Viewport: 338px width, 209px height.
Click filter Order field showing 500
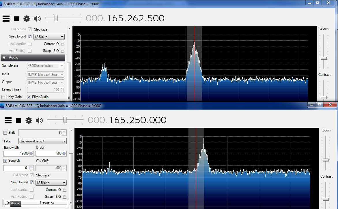coord(49,153)
